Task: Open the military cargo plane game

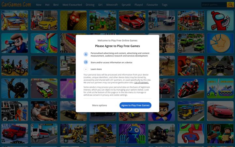Action: [x=44, y=66]
